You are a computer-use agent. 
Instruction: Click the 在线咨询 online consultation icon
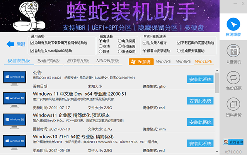[x=234, y=142]
